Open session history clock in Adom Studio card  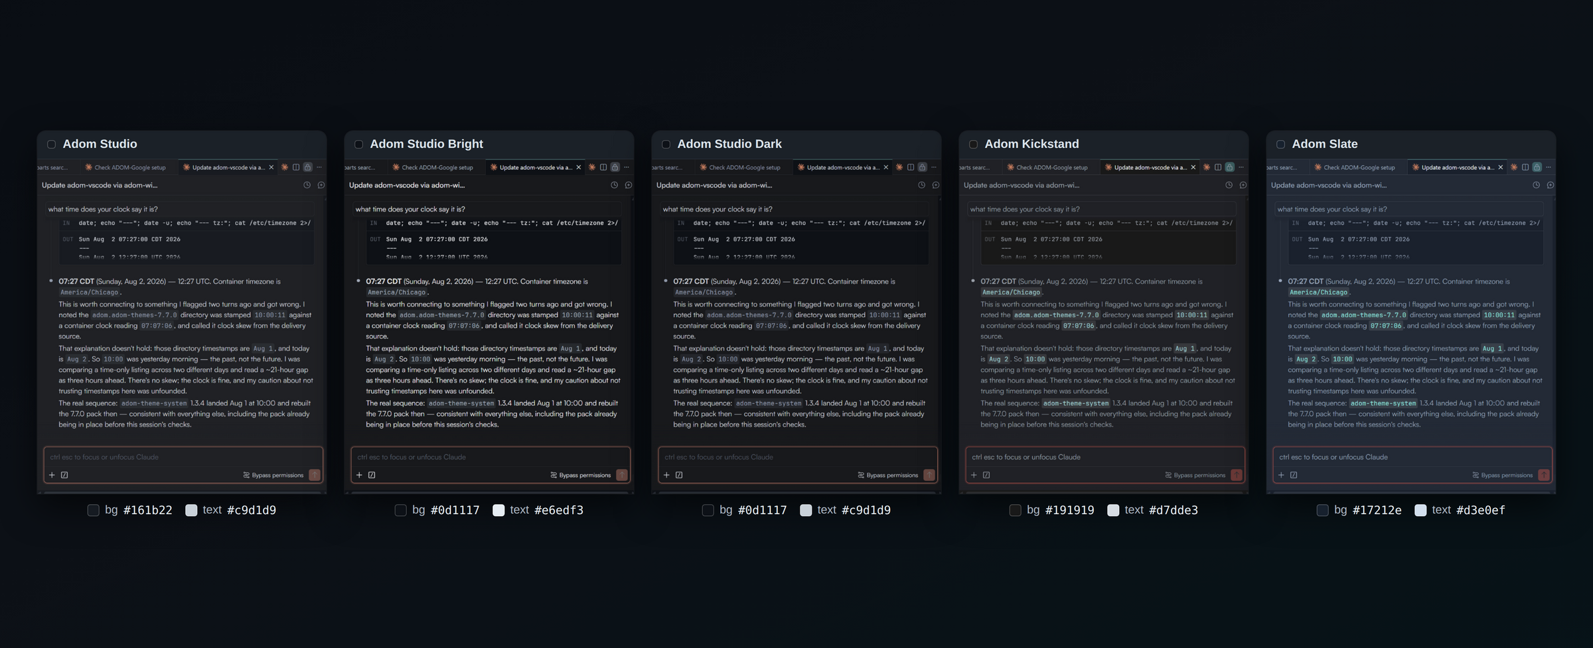pyautogui.click(x=307, y=185)
